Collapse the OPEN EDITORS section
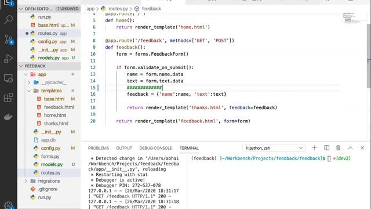This screenshot has width=371, height=209. pos(21,9)
